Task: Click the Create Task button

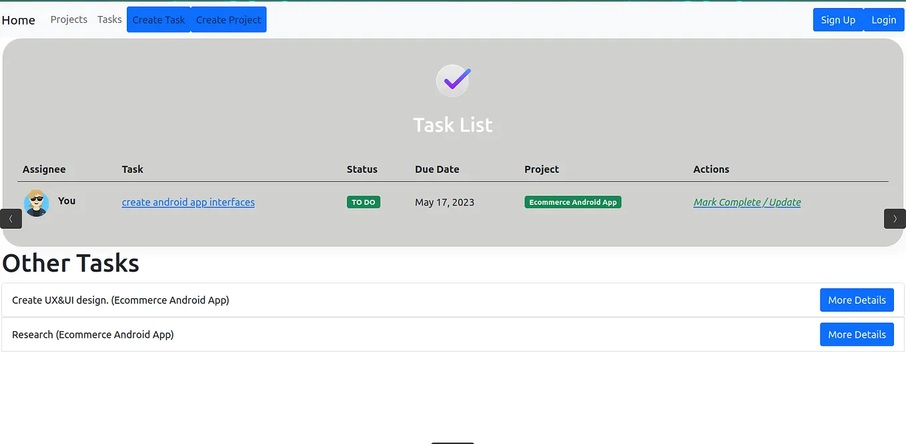Action: [158, 19]
